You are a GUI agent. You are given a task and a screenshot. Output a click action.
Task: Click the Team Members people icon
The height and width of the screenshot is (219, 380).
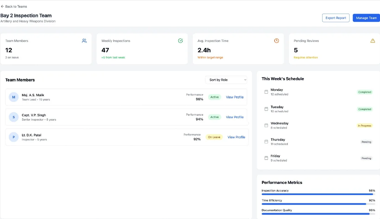point(84,41)
